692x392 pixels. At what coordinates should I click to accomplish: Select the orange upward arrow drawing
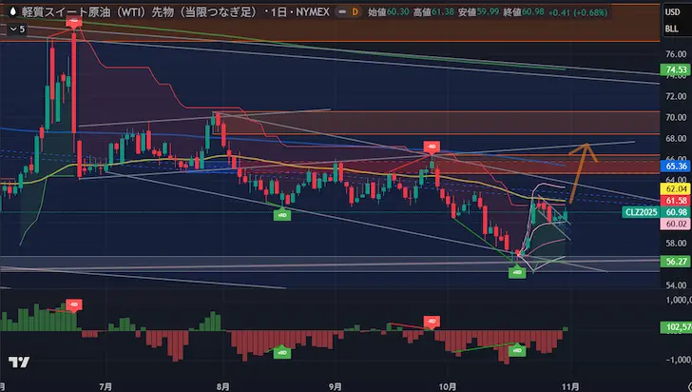click(580, 171)
